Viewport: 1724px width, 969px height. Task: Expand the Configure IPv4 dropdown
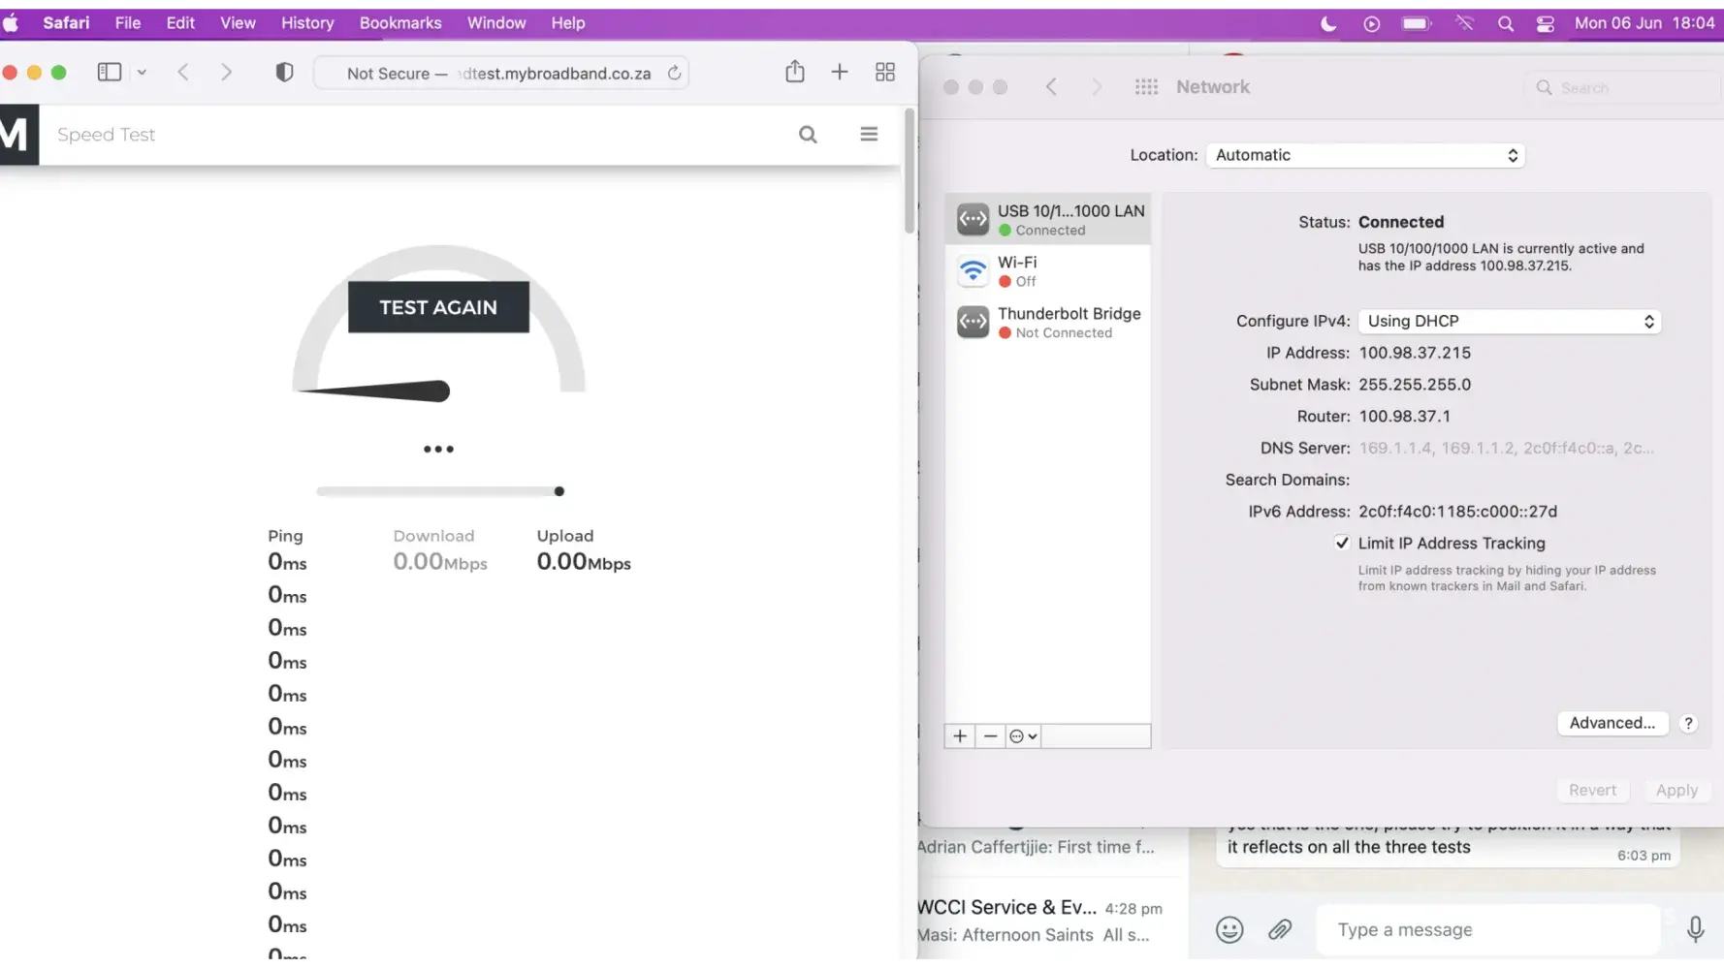1509,322
